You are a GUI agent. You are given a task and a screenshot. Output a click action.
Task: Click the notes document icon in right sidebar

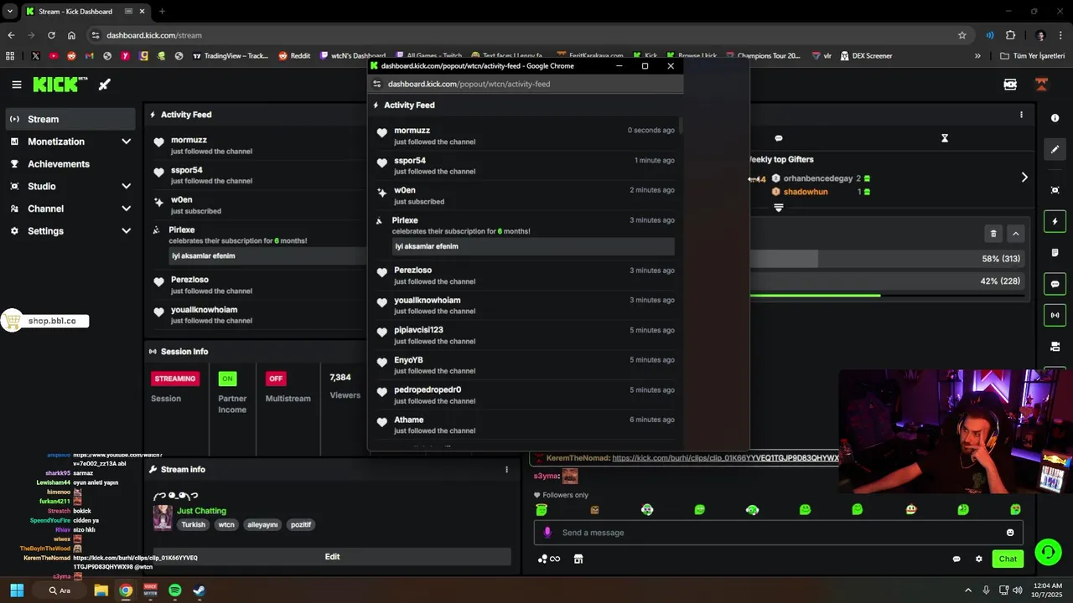tap(1055, 253)
